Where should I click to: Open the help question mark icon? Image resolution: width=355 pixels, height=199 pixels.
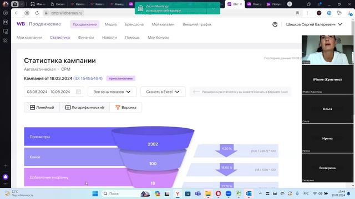click(x=275, y=24)
